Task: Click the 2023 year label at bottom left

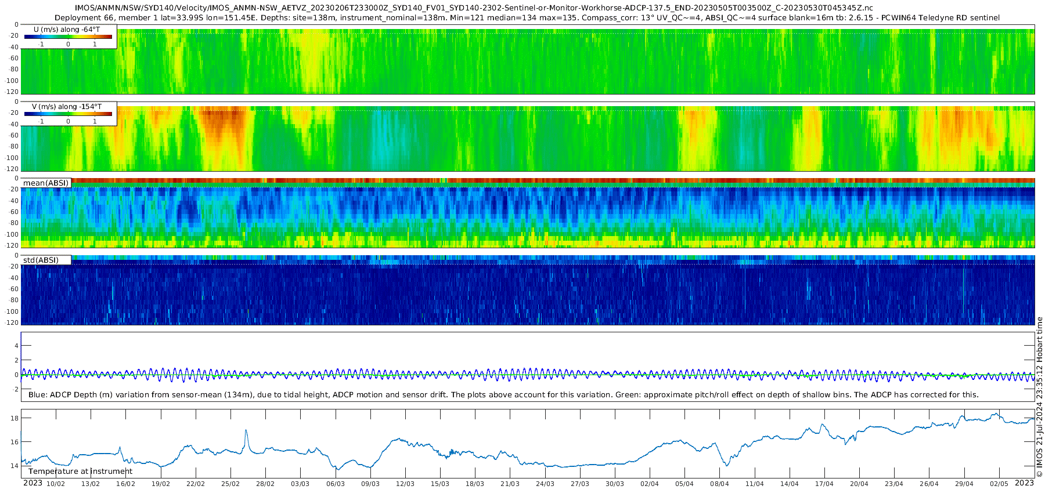Action: point(33,483)
